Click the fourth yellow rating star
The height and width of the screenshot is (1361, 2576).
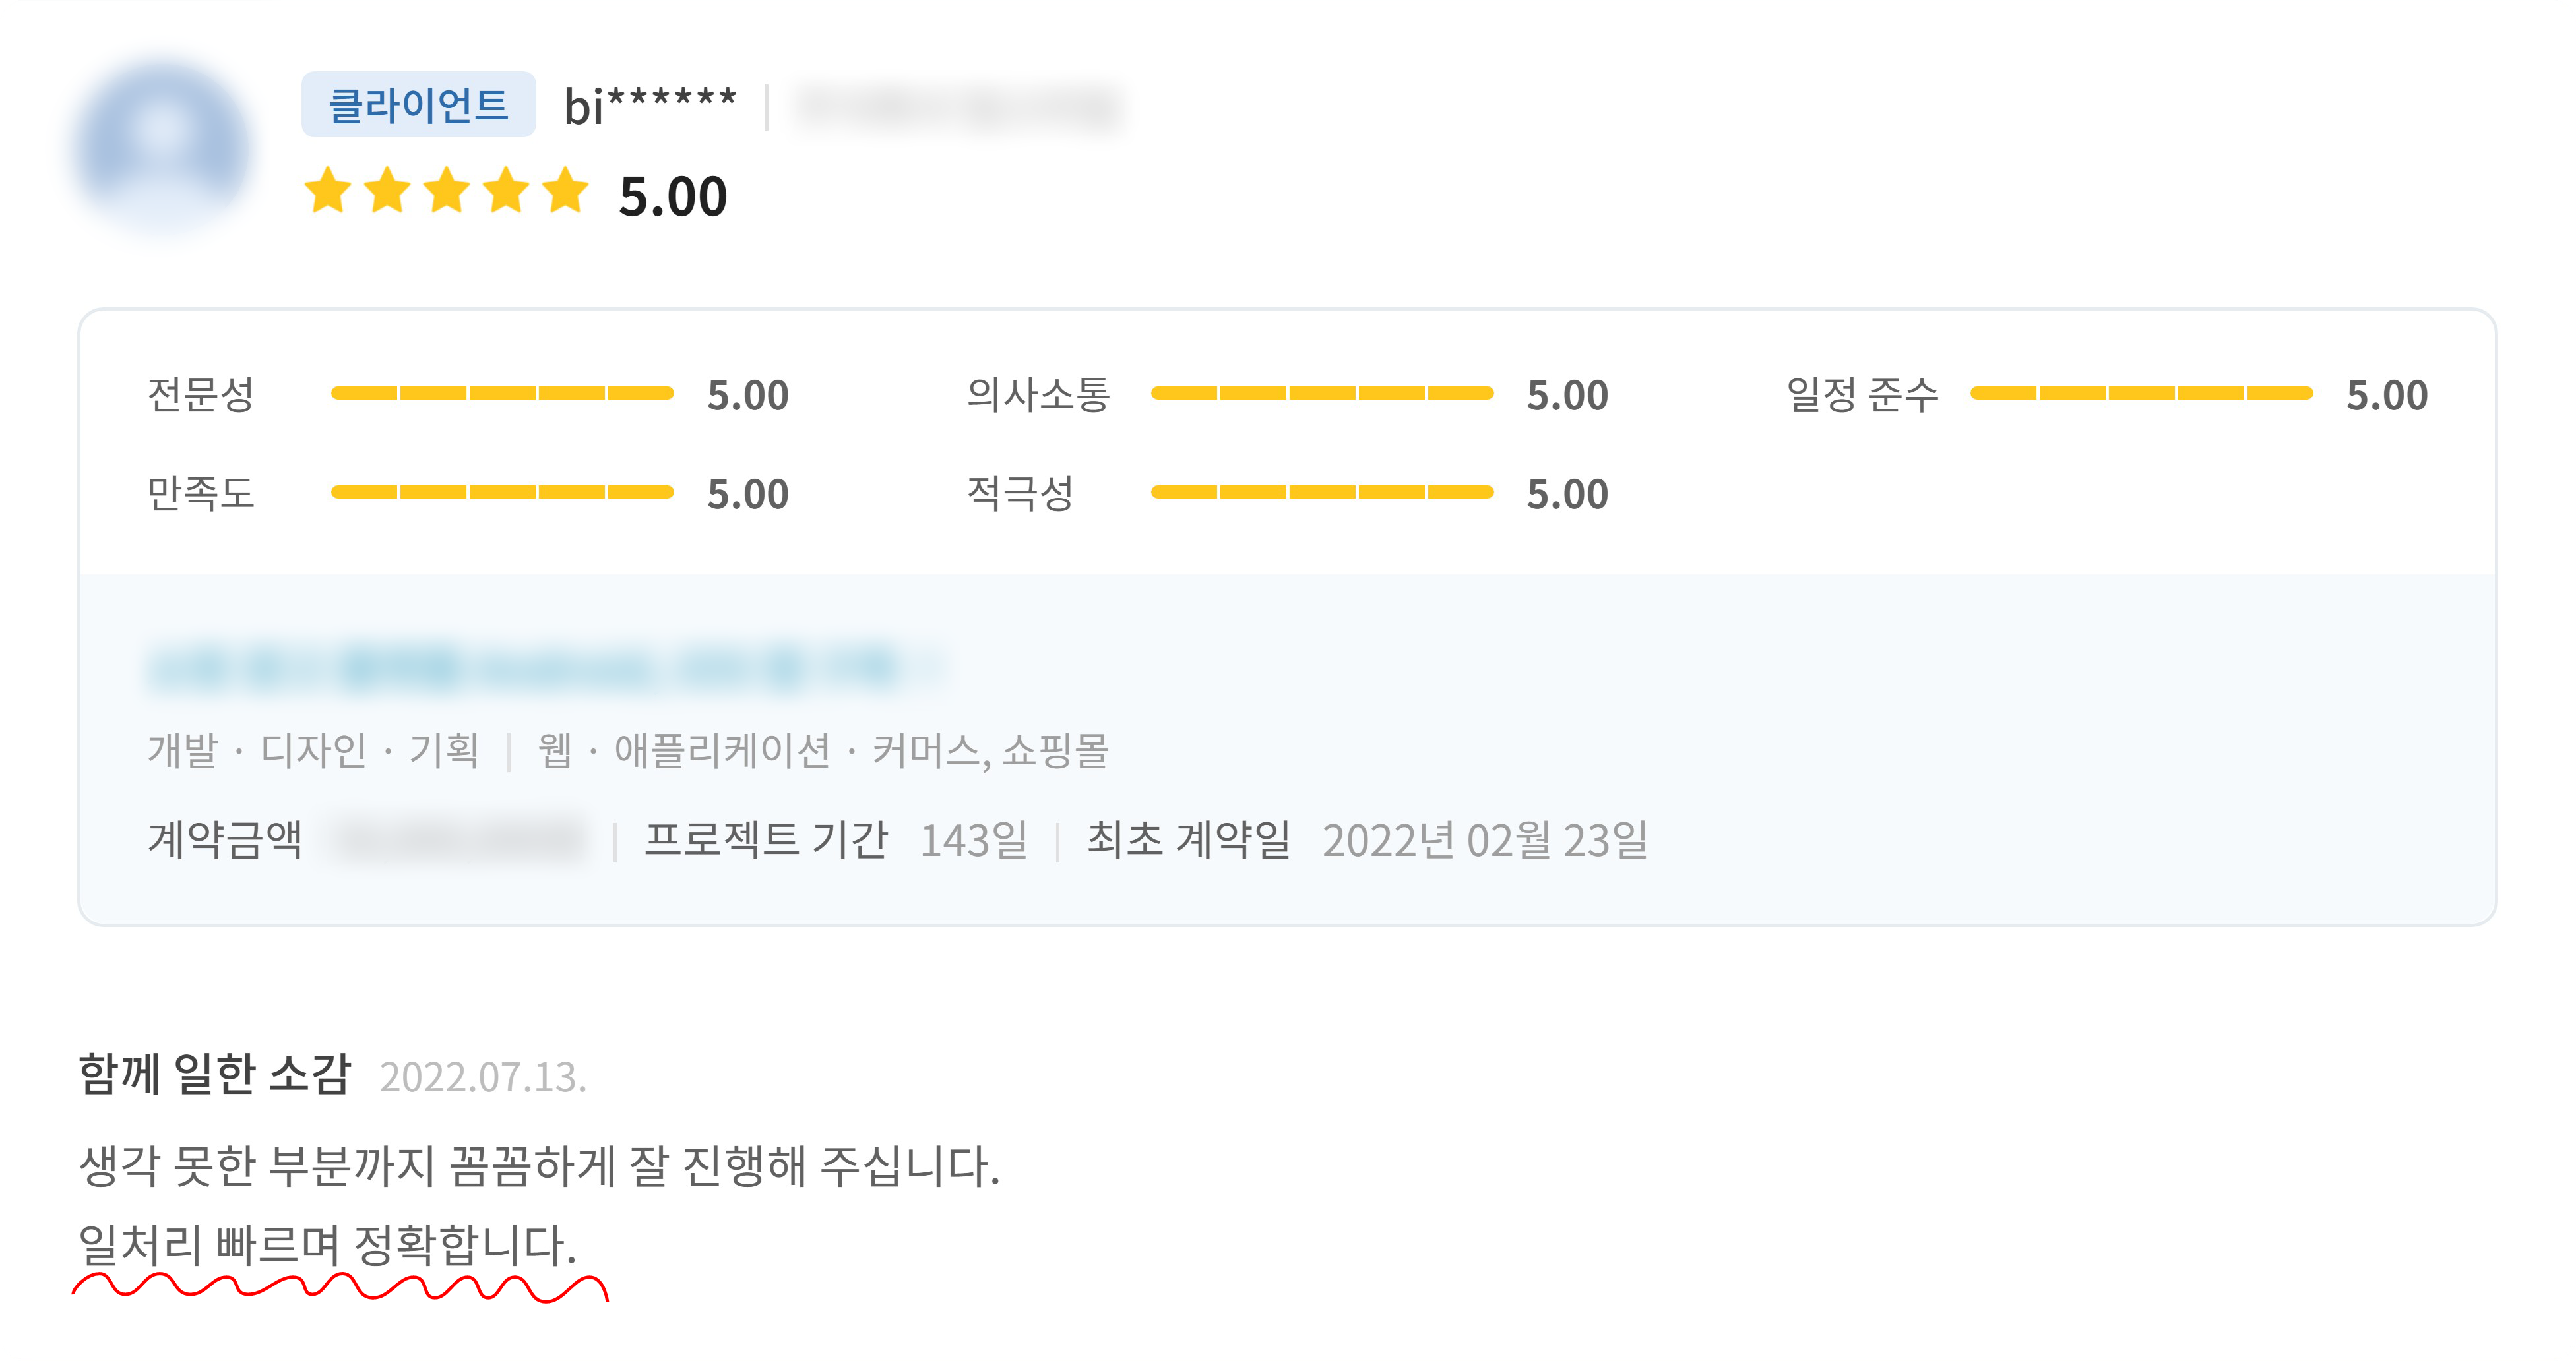(507, 191)
